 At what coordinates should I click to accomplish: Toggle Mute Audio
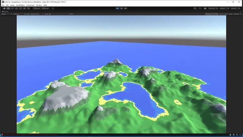pyautogui.click(x=224, y=14)
